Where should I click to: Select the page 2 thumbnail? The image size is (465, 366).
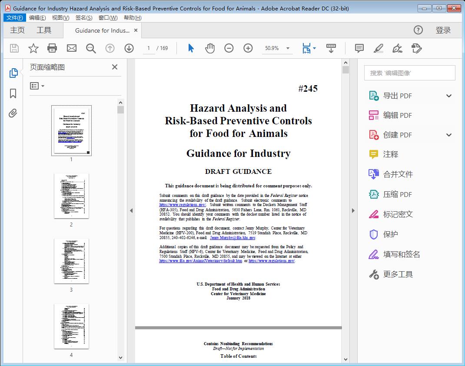pos(71,196)
